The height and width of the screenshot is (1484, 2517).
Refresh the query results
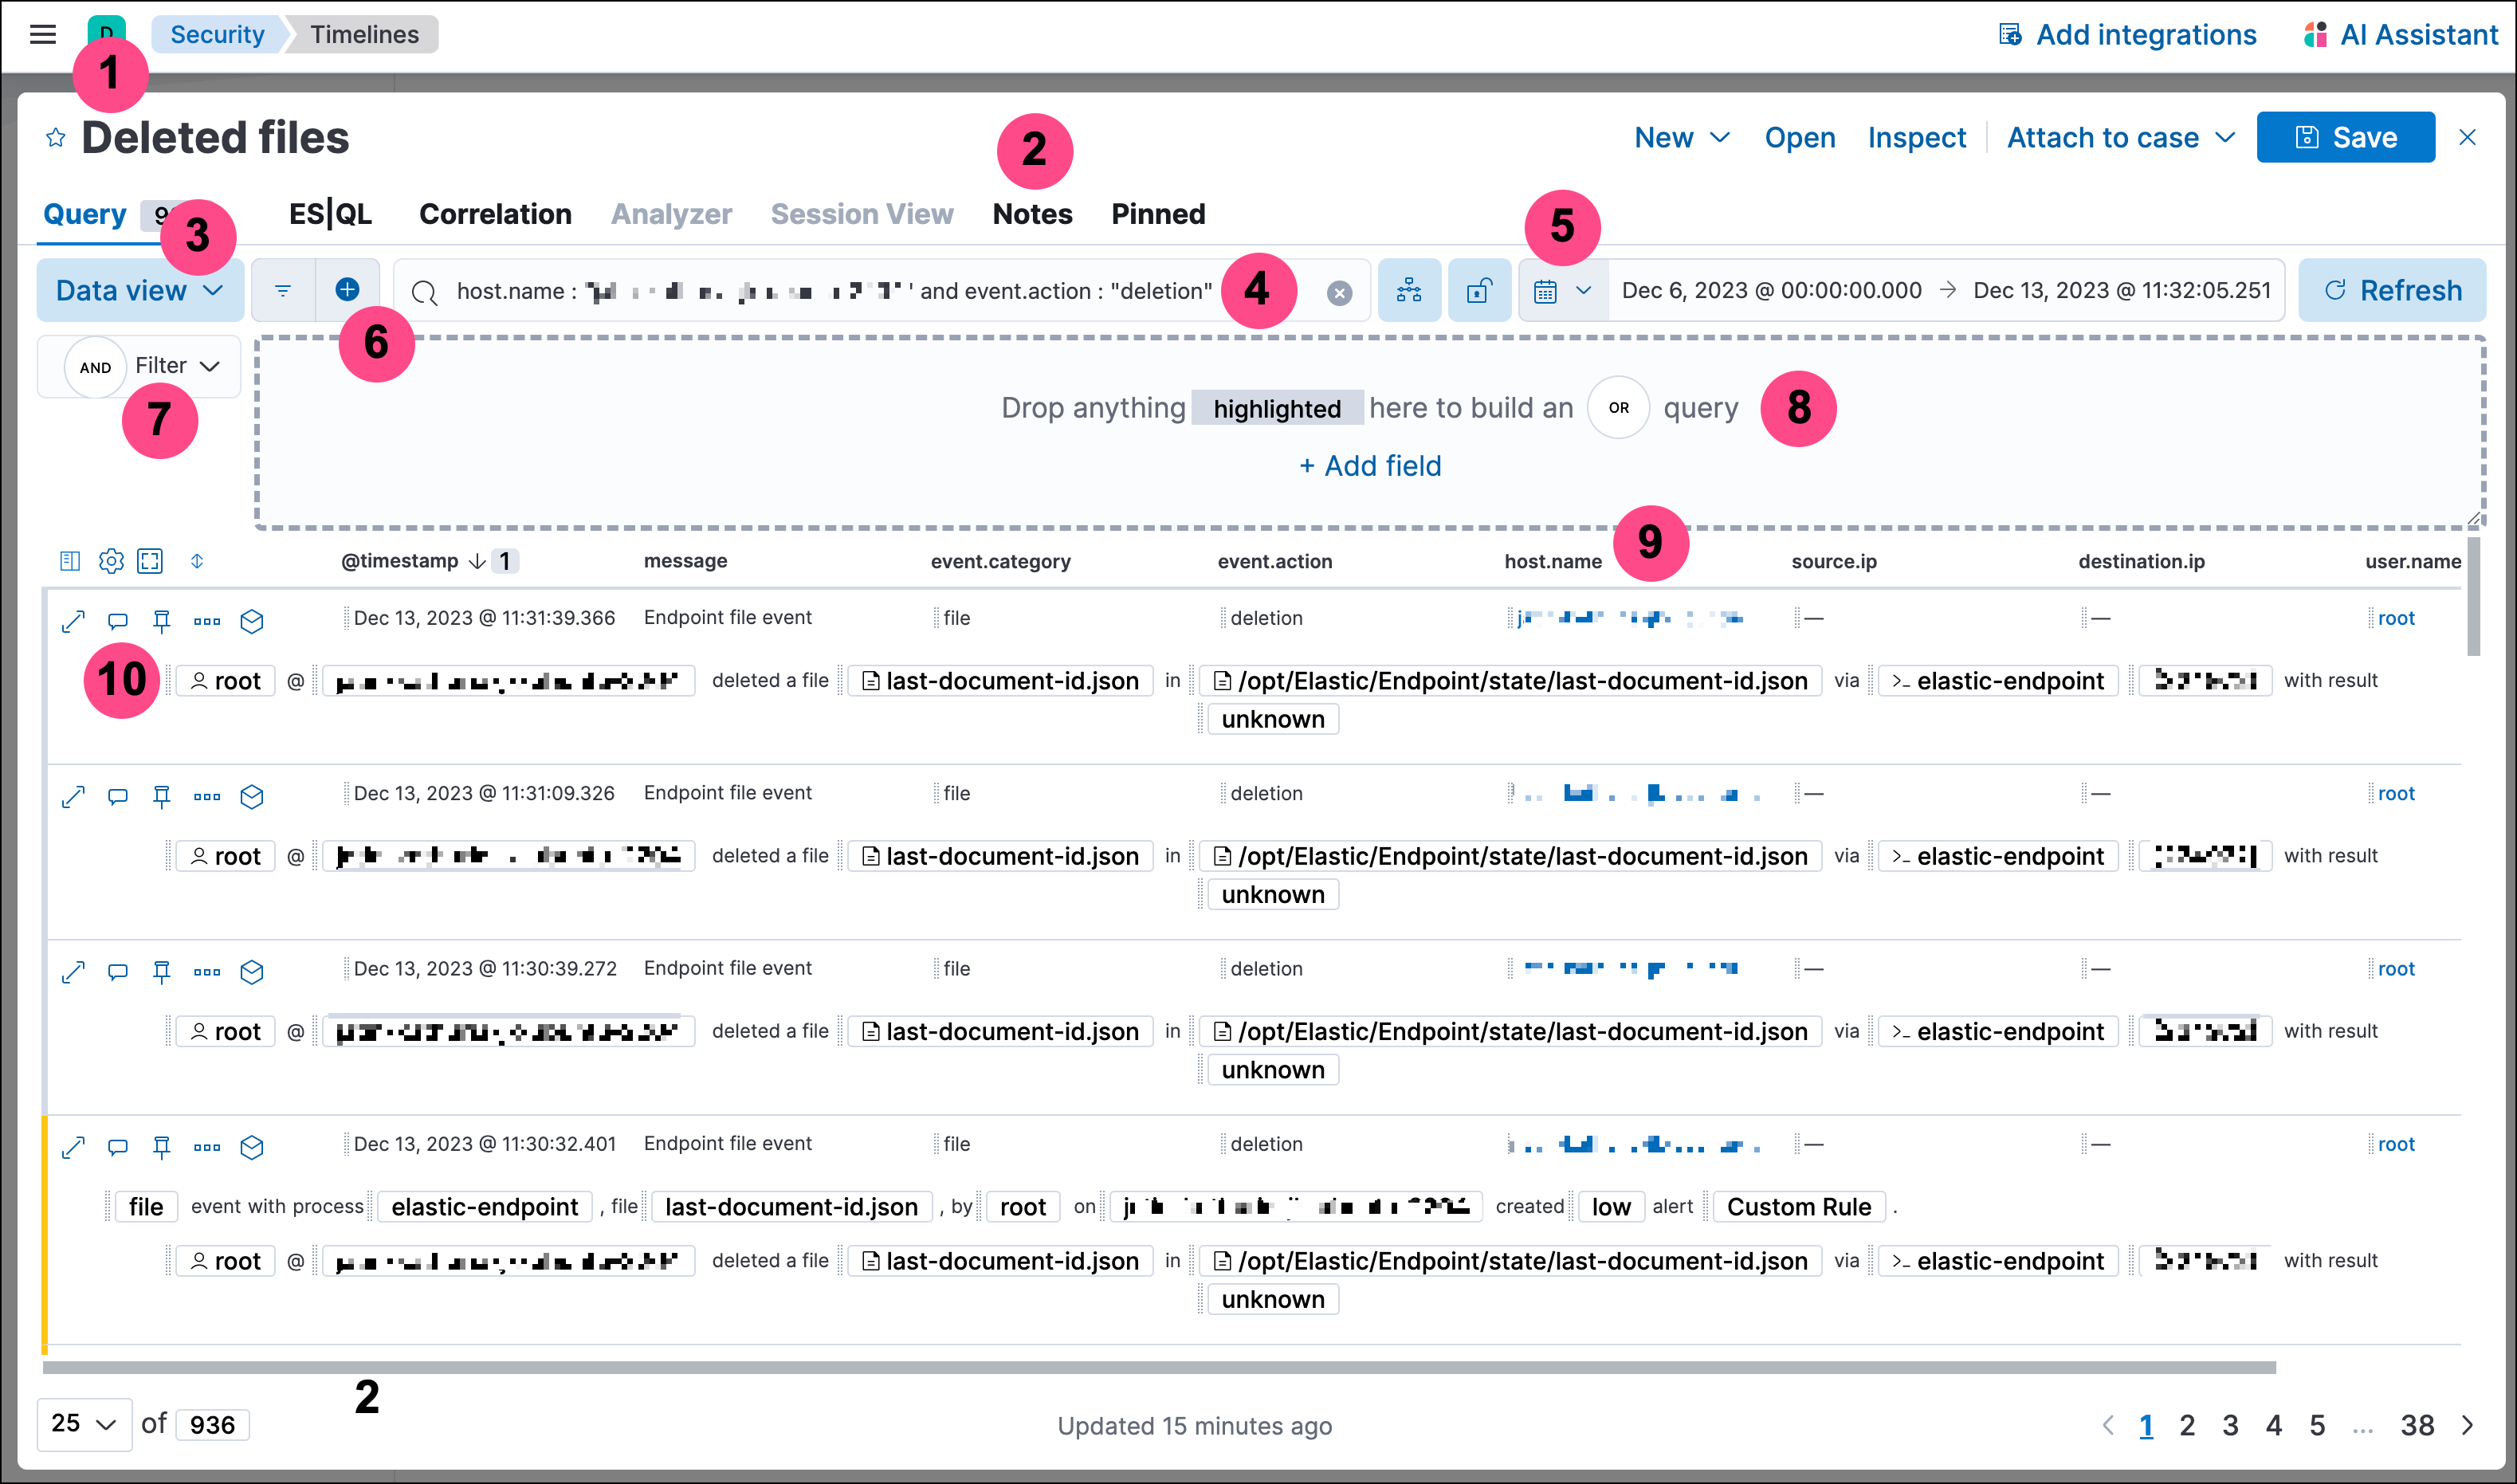2391,290
